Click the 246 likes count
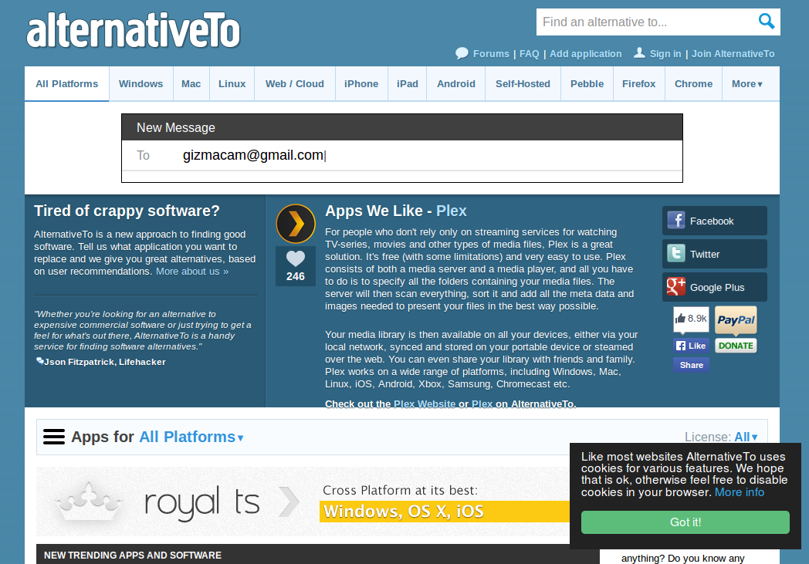Viewport: 809px width, 564px height. 296,276
